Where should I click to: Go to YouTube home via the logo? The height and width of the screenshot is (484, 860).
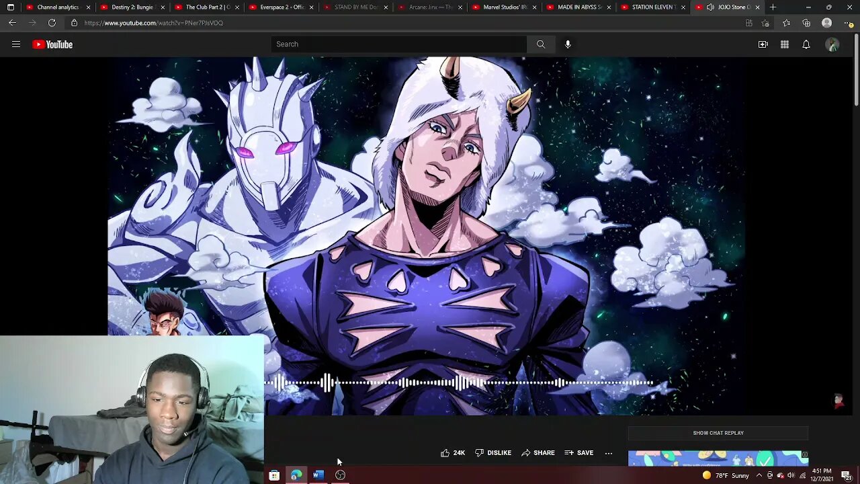pos(52,44)
